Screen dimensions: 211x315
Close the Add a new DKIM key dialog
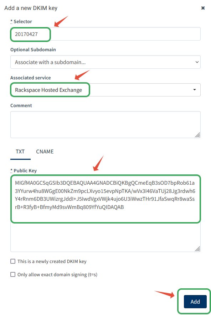[203, 8]
